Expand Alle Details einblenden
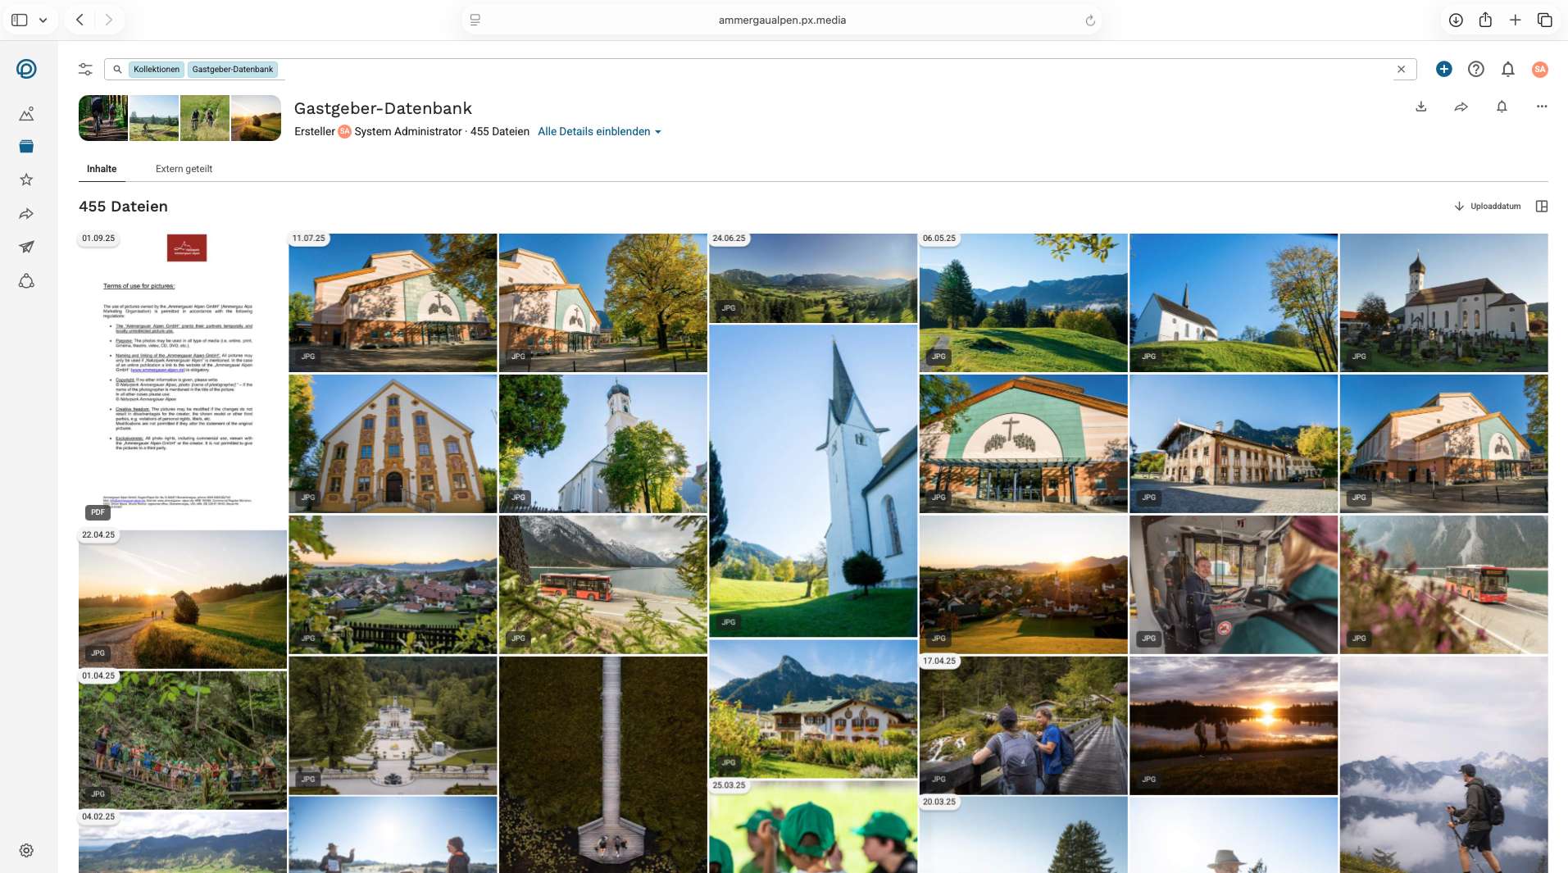The height and width of the screenshot is (873, 1568). point(598,132)
